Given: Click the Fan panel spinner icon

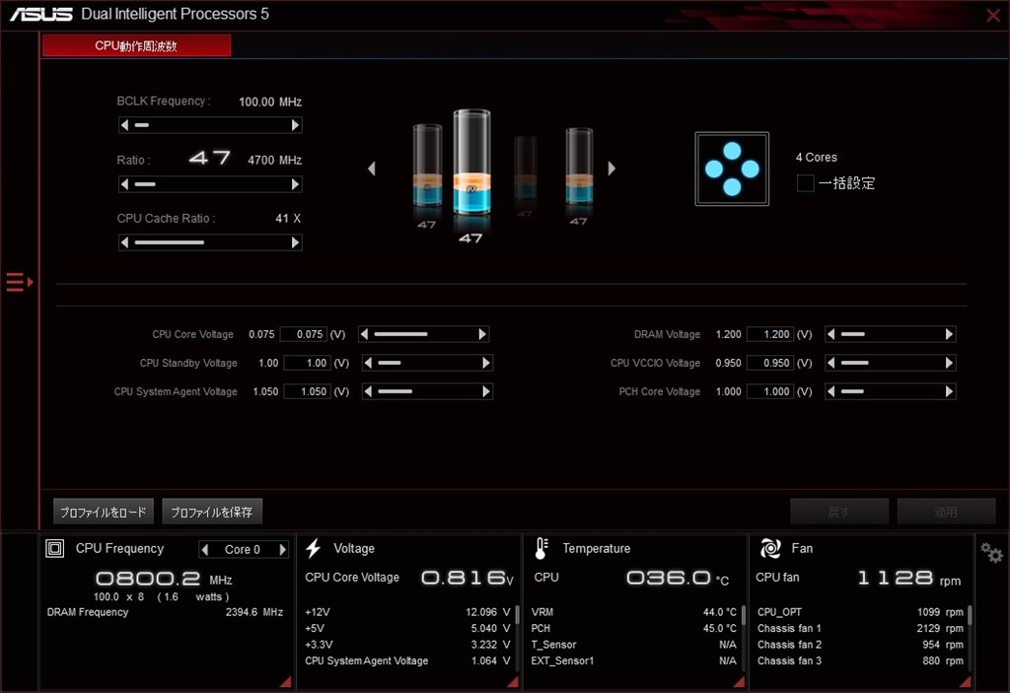Looking at the screenshot, I should click(x=770, y=548).
